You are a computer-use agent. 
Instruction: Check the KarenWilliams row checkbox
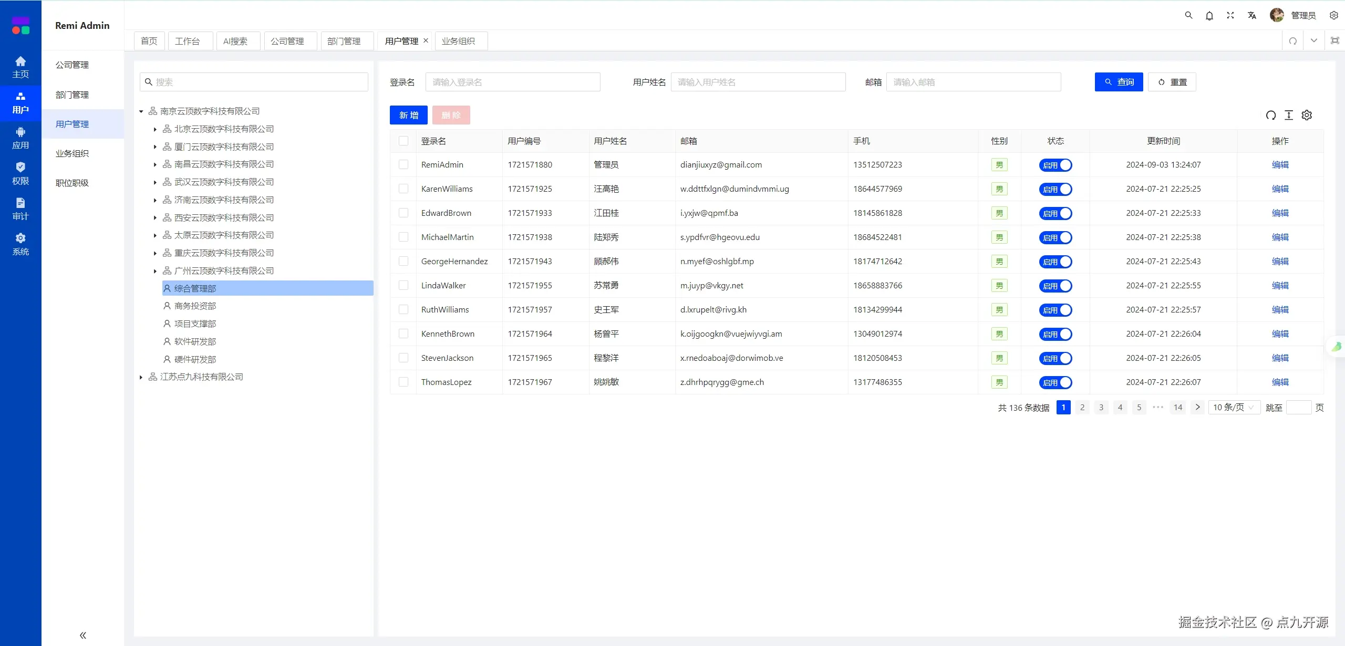pos(403,189)
